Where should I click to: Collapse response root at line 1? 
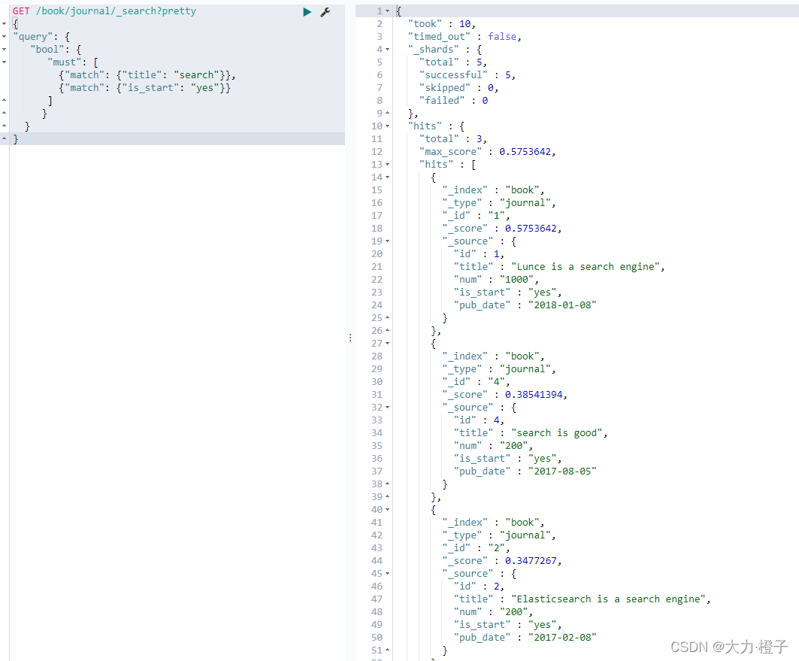(388, 11)
